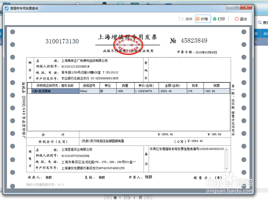Click the quantity cell -856
Screen dimensions: 268x200
click(x=125, y=91)
